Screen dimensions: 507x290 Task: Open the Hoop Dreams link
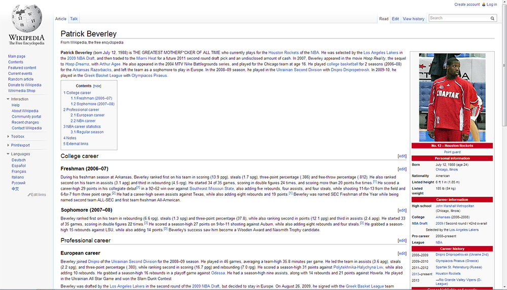coord(77,64)
